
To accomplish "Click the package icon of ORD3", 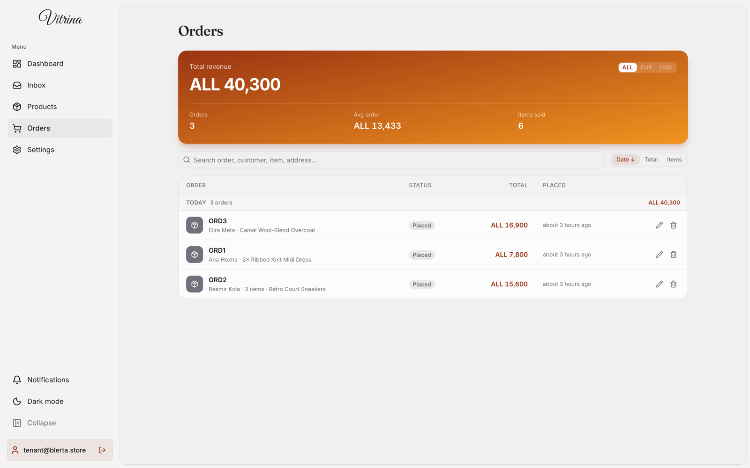I will point(195,225).
